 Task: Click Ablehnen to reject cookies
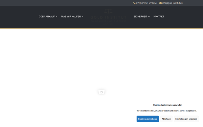click(x=166, y=119)
